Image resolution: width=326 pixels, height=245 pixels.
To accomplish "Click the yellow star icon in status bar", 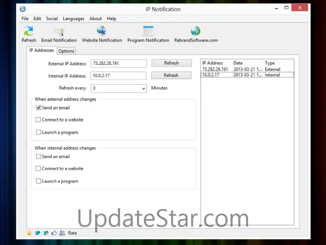I will 29,233.
